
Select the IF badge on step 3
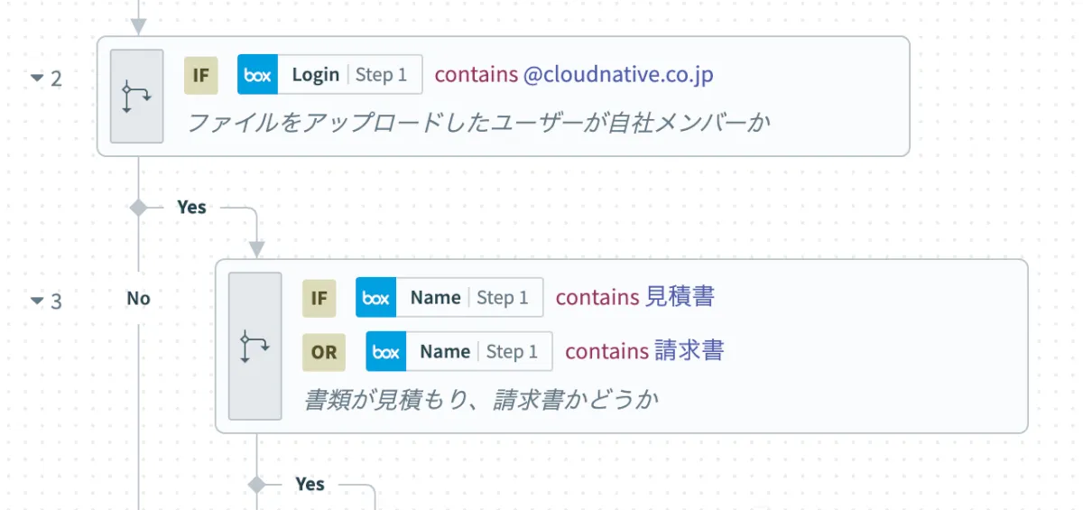[319, 298]
